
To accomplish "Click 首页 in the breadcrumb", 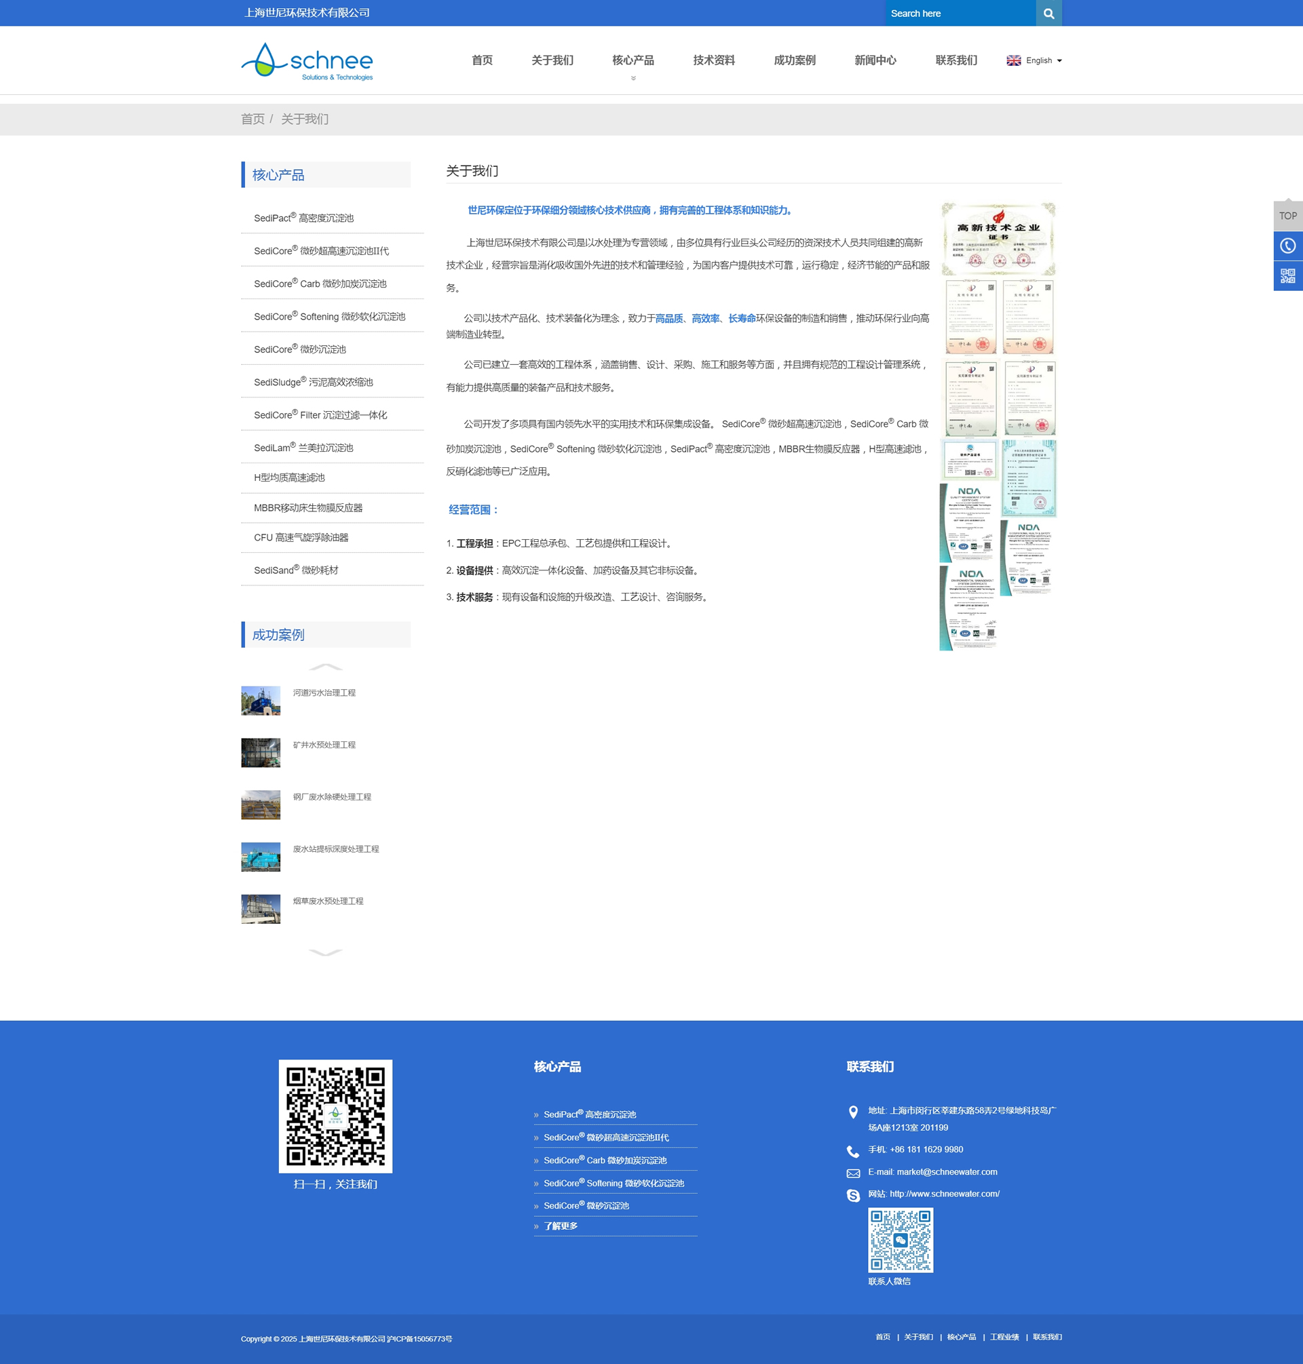I will [253, 119].
